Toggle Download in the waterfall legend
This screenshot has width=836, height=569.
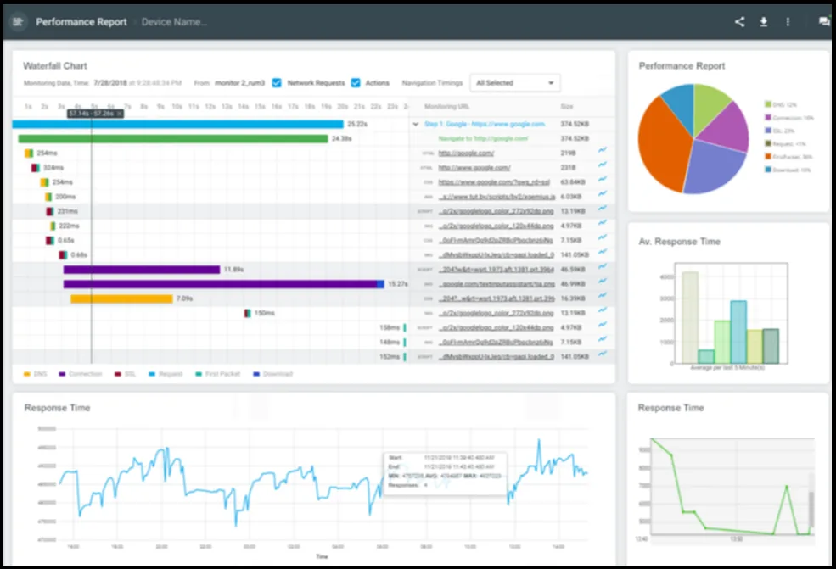[x=272, y=374]
